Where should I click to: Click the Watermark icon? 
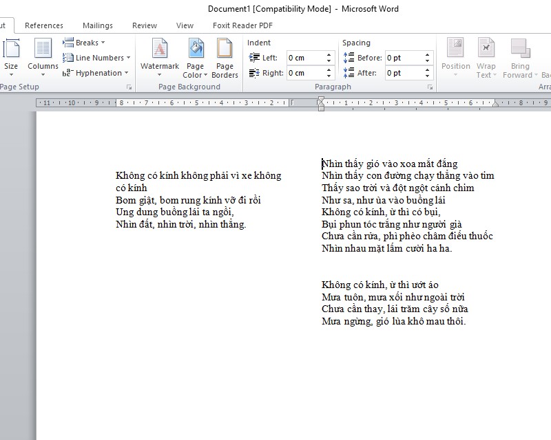pos(160,48)
